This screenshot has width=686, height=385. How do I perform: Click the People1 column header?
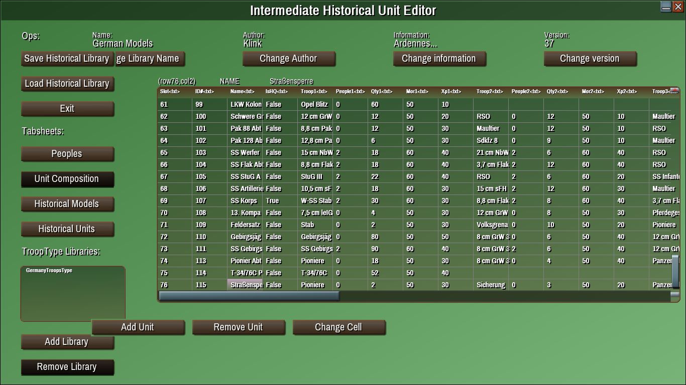pyautogui.click(x=350, y=92)
